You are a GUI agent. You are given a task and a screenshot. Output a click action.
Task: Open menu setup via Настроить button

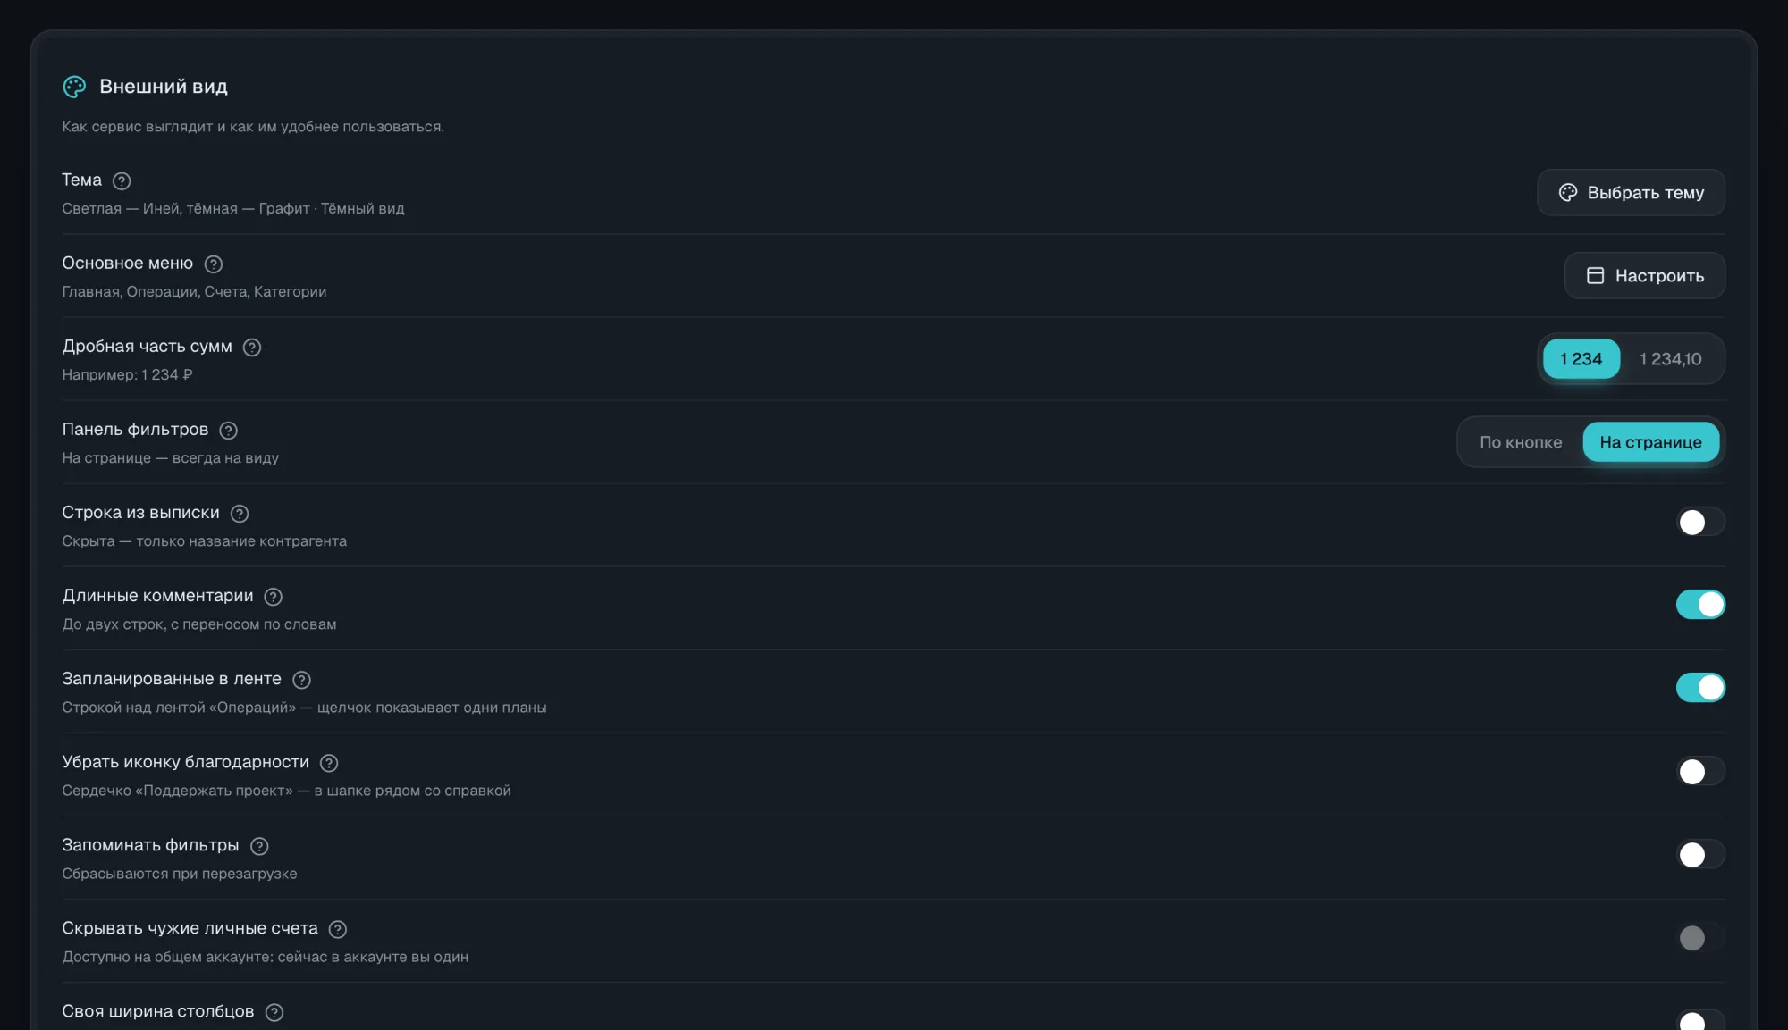[x=1644, y=275]
